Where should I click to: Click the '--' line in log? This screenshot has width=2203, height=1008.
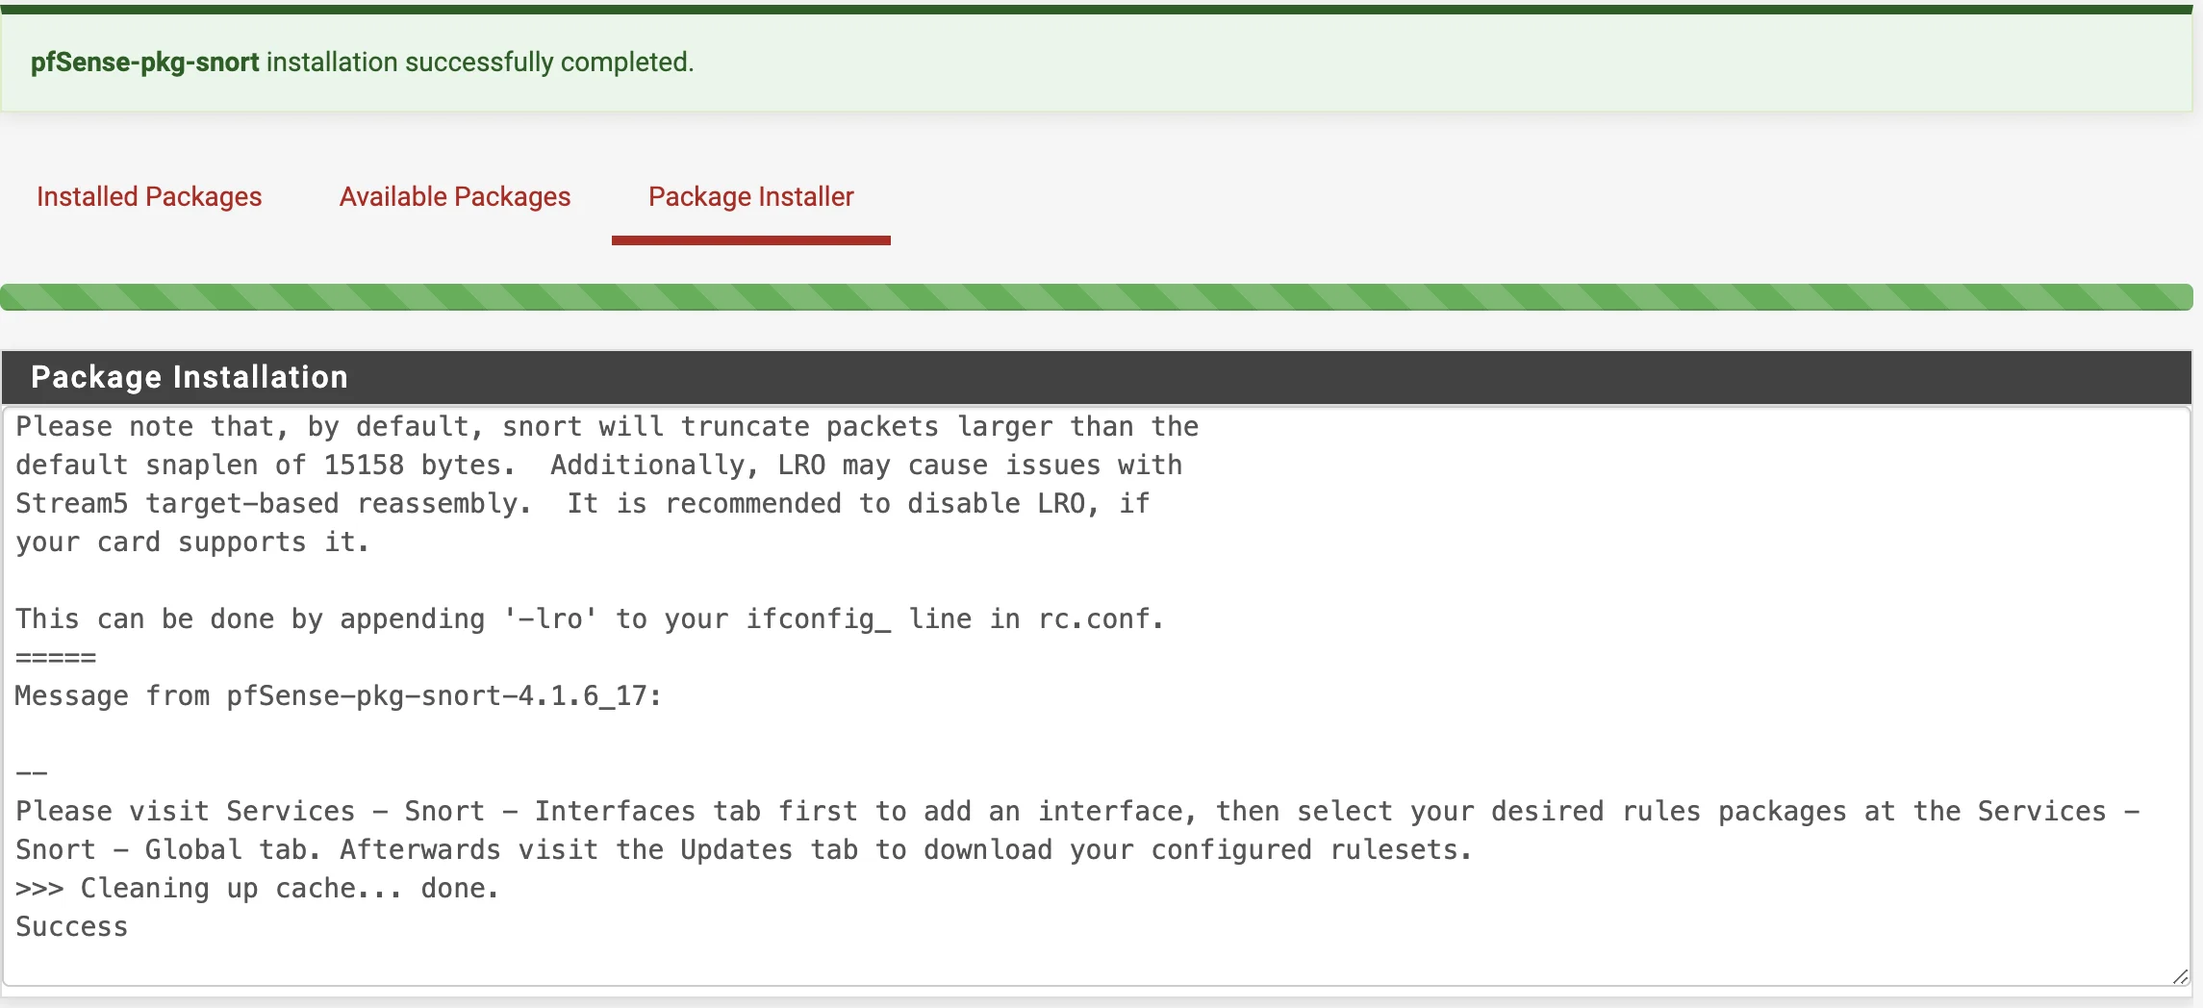(32, 773)
